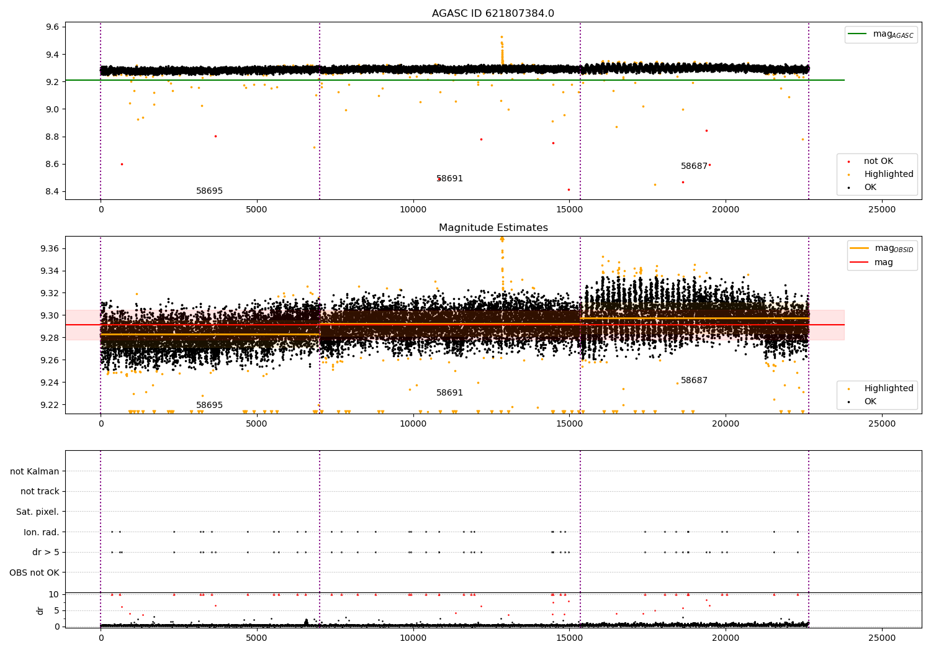Click the 9.30 tick on the middle y-axis
This screenshot has height=652, width=931.
50,316
